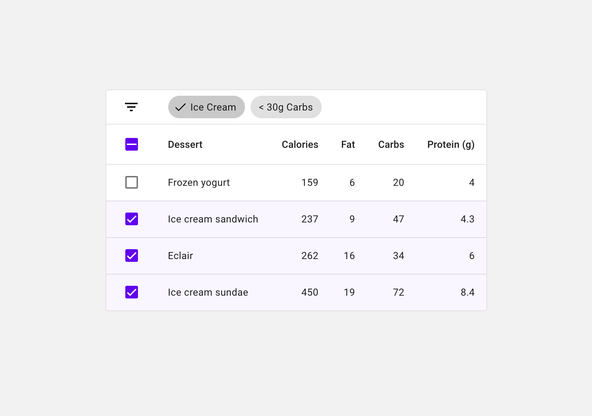Open the filter list icon
The width and height of the screenshot is (592, 416).
click(131, 107)
